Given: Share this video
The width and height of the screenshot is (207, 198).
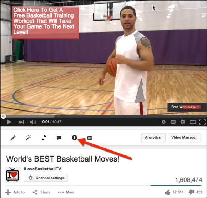Looking at the screenshot, I should [41, 192].
